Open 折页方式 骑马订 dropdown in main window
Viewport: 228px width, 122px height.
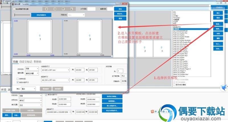(x=30, y=100)
